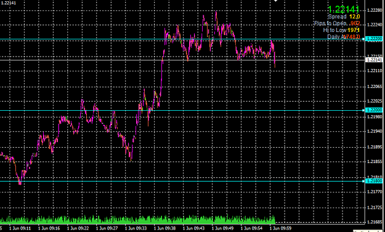Click the cyan 1.22000 price tag on axis
Image resolution: width=385 pixels, height=232 pixels.
(x=374, y=110)
